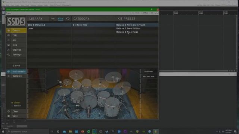Select the top-right crash cymbal
The image size is (239, 134).
[x=113, y=77]
